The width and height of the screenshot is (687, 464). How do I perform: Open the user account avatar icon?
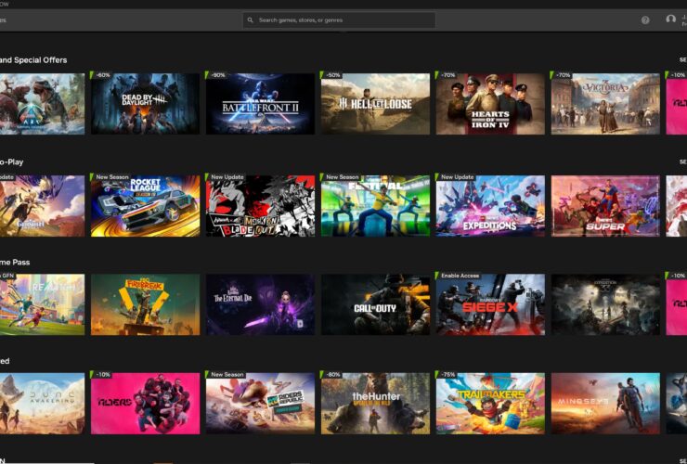[670, 19]
